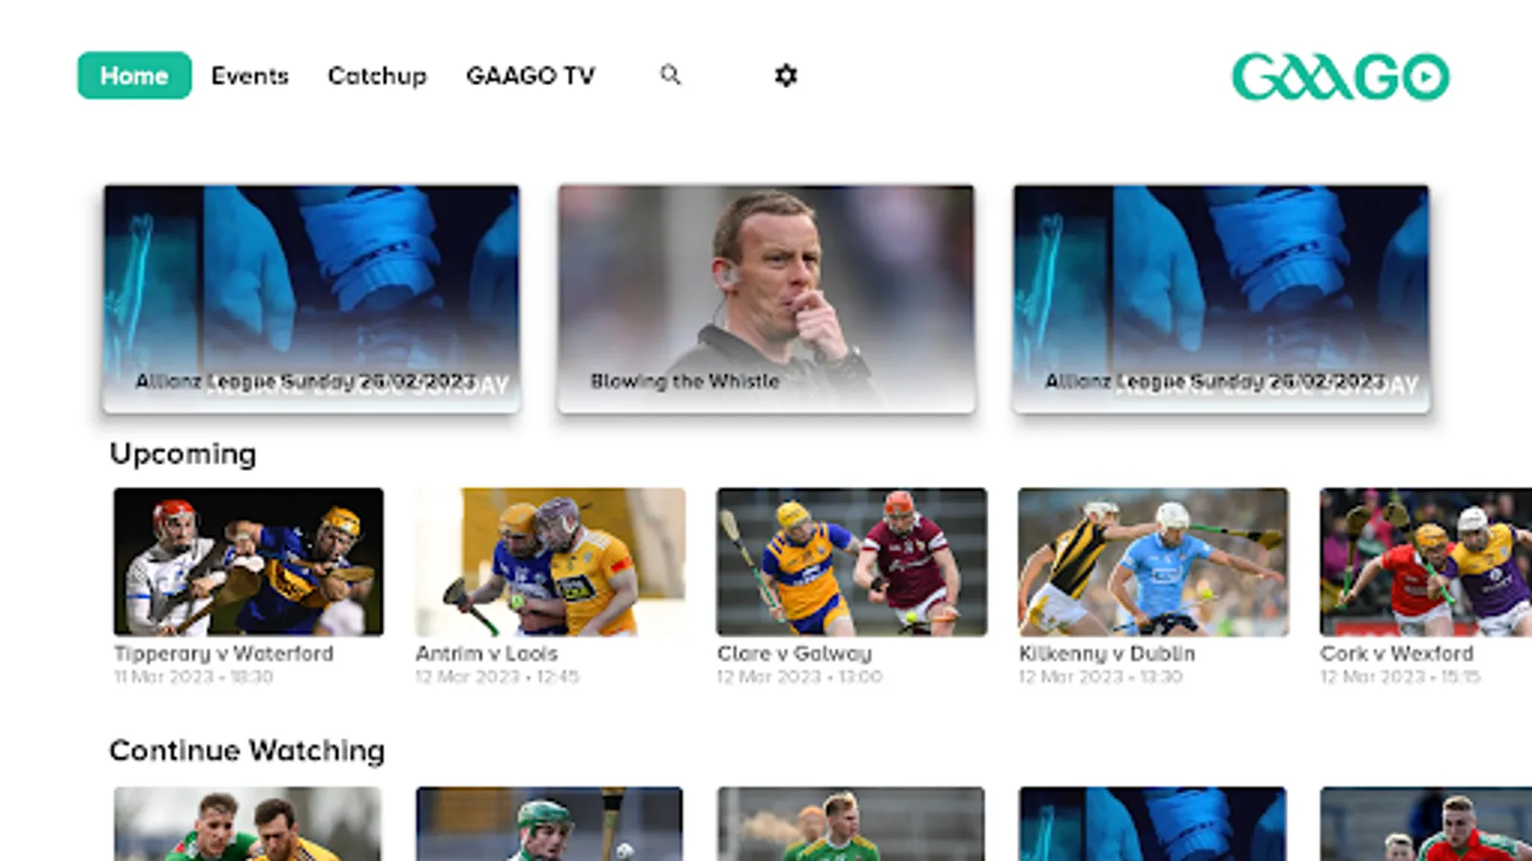Resume the Continue Watching video below Cork v Wexford
This screenshot has width=1532, height=861.
[x=1426, y=824]
